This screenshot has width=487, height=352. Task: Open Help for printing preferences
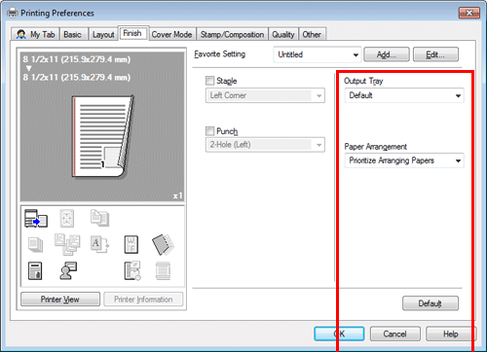tap(451, 334)
